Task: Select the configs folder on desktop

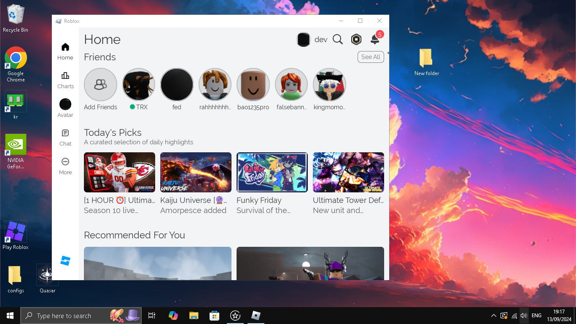Action: click(x=16, y=279)
